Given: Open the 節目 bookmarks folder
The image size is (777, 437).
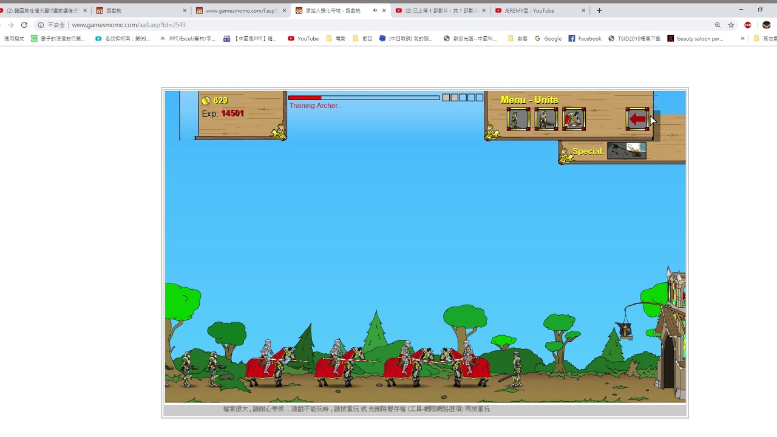Looking at the screenshot, I should (362, 38).
